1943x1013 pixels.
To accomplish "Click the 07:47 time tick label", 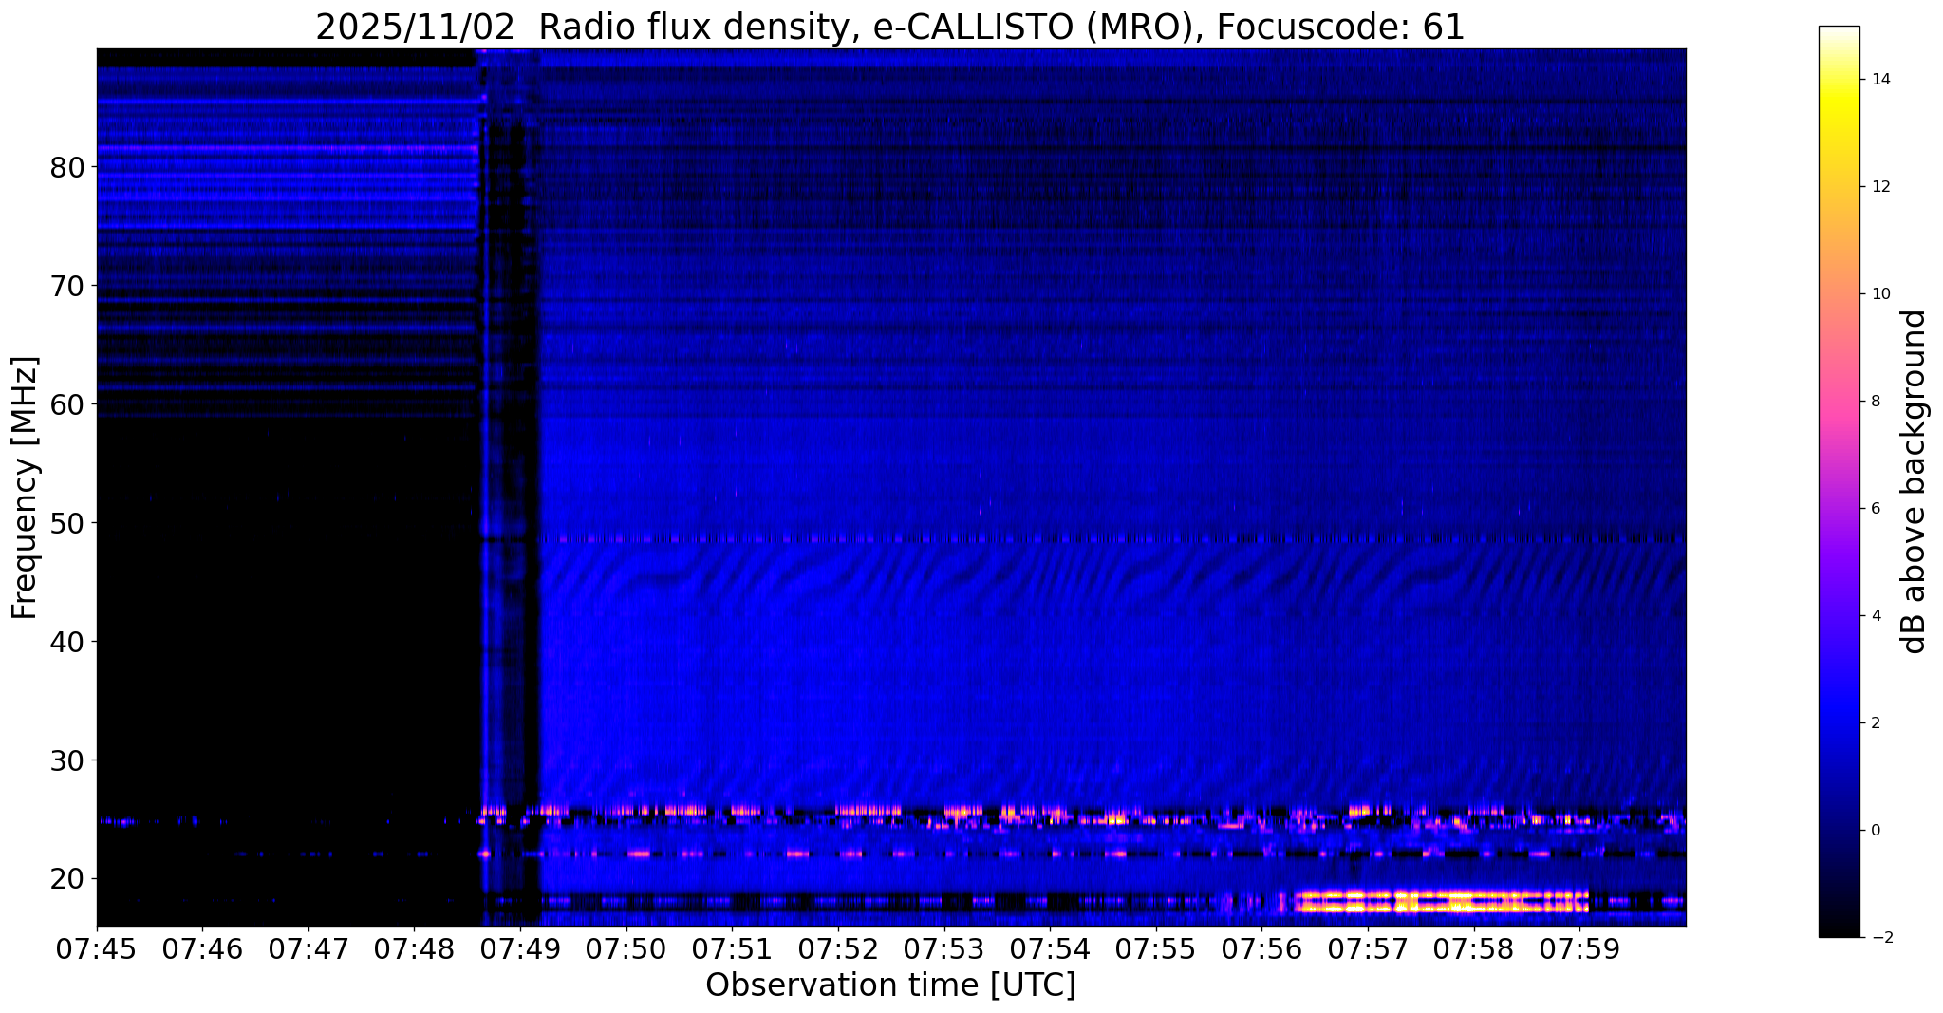I will coord(308,948).
